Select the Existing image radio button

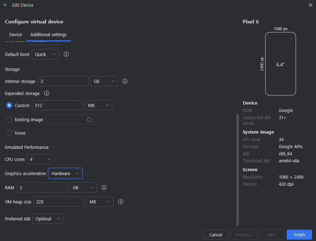pyautogui.click(x=9, y=119)
